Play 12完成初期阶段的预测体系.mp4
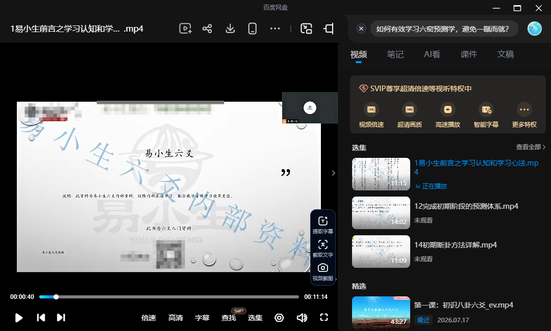The height and width of the screenshot is (331, 551). [x=466, y=206]
